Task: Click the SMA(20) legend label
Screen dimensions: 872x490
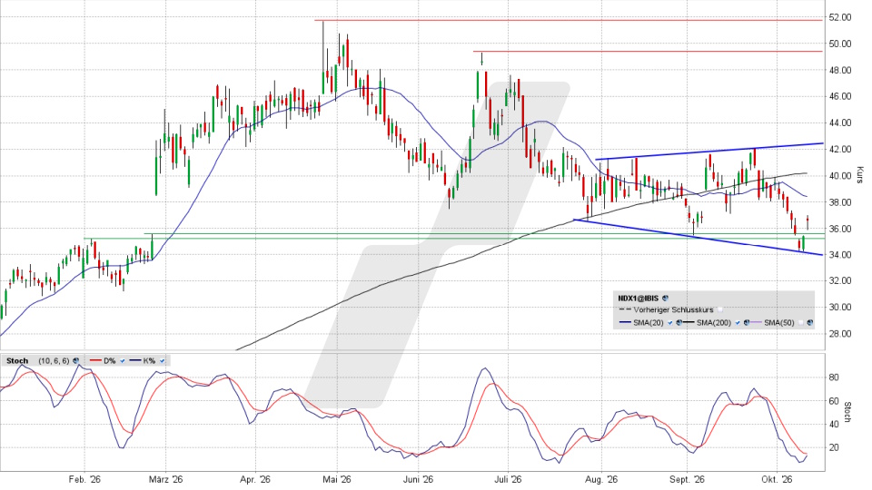Action: pos(649,322)
